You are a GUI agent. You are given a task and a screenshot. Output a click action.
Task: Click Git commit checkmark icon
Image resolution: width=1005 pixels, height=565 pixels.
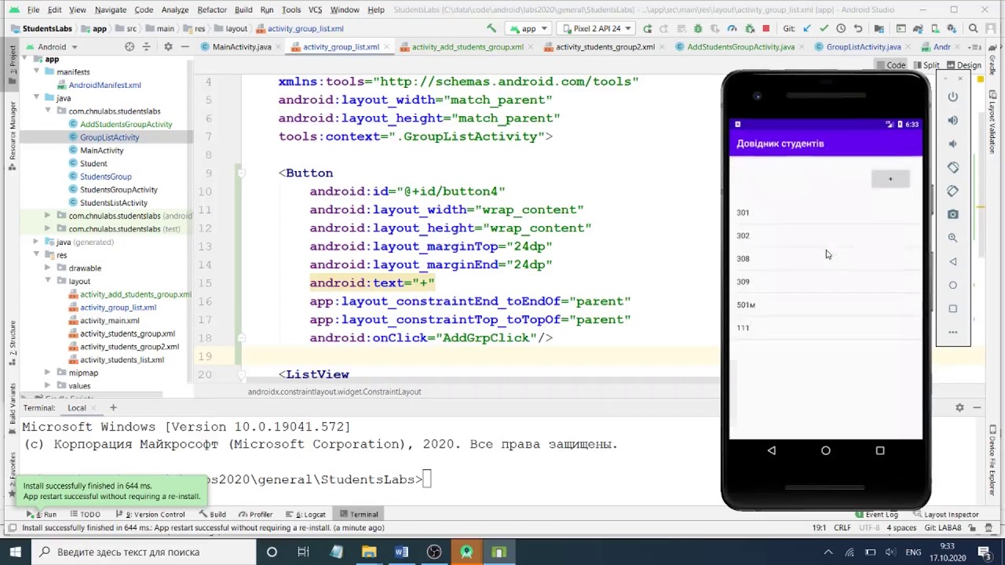coord(824,28)
